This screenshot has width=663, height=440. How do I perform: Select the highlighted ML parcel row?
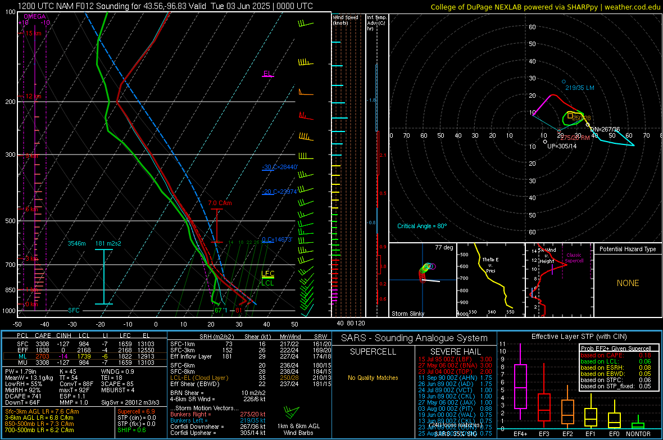point(85,356)
